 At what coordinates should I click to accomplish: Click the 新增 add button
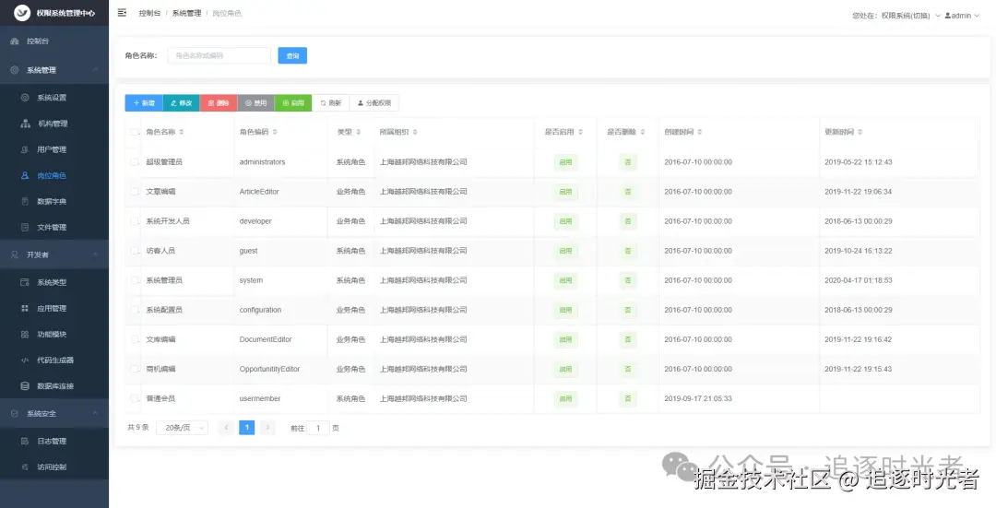point(144,103)
